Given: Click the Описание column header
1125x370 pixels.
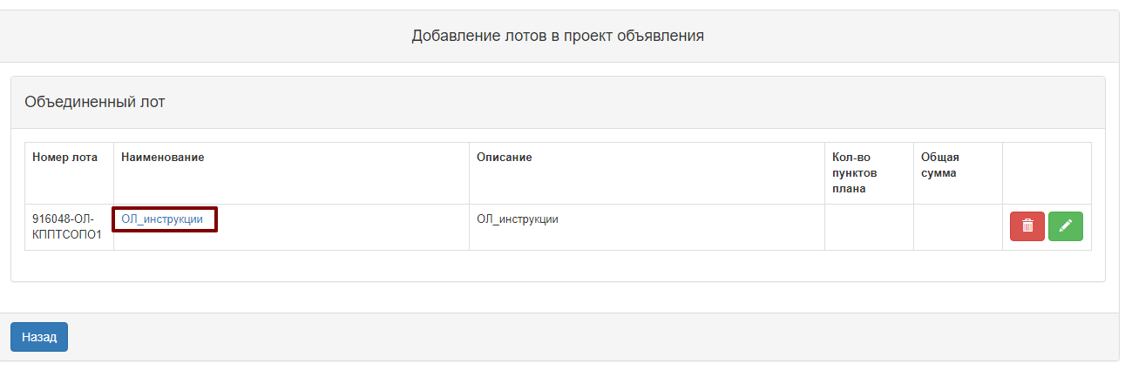Looking at the screenshot, I should 505,158.
